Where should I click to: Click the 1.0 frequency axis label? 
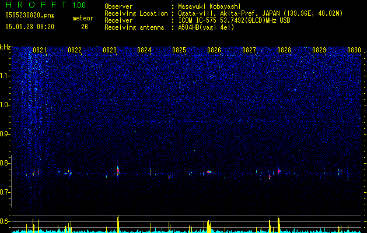click(5, 105)
